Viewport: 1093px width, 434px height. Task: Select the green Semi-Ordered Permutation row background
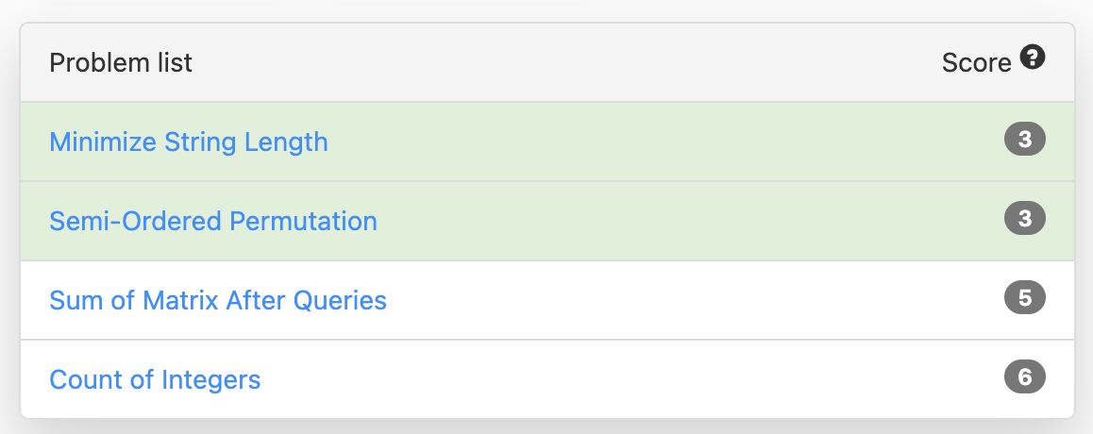click(x=547, y=221)
